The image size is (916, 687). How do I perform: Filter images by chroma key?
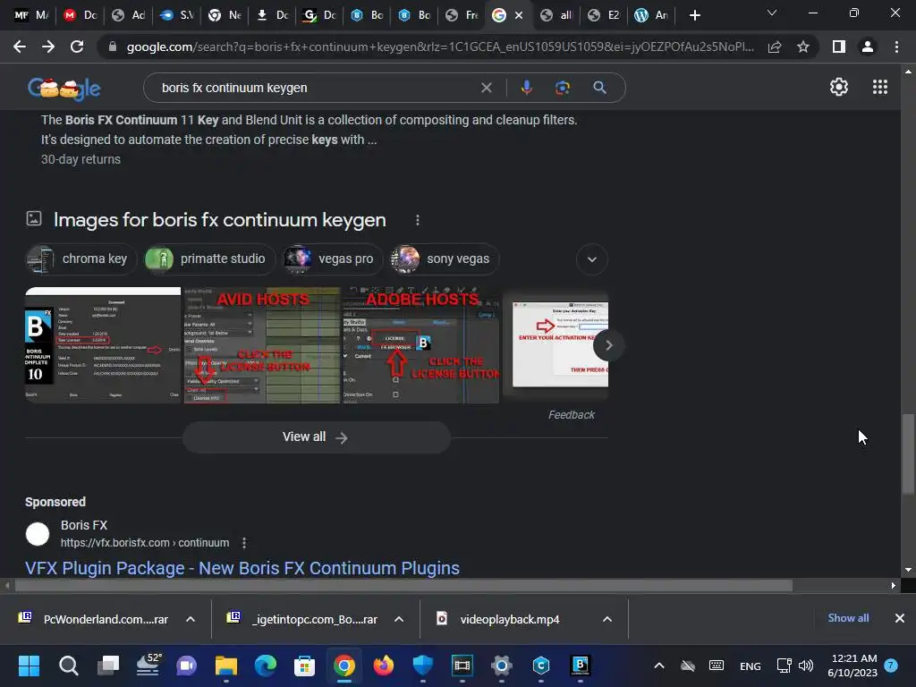click(x=81, y=259)
